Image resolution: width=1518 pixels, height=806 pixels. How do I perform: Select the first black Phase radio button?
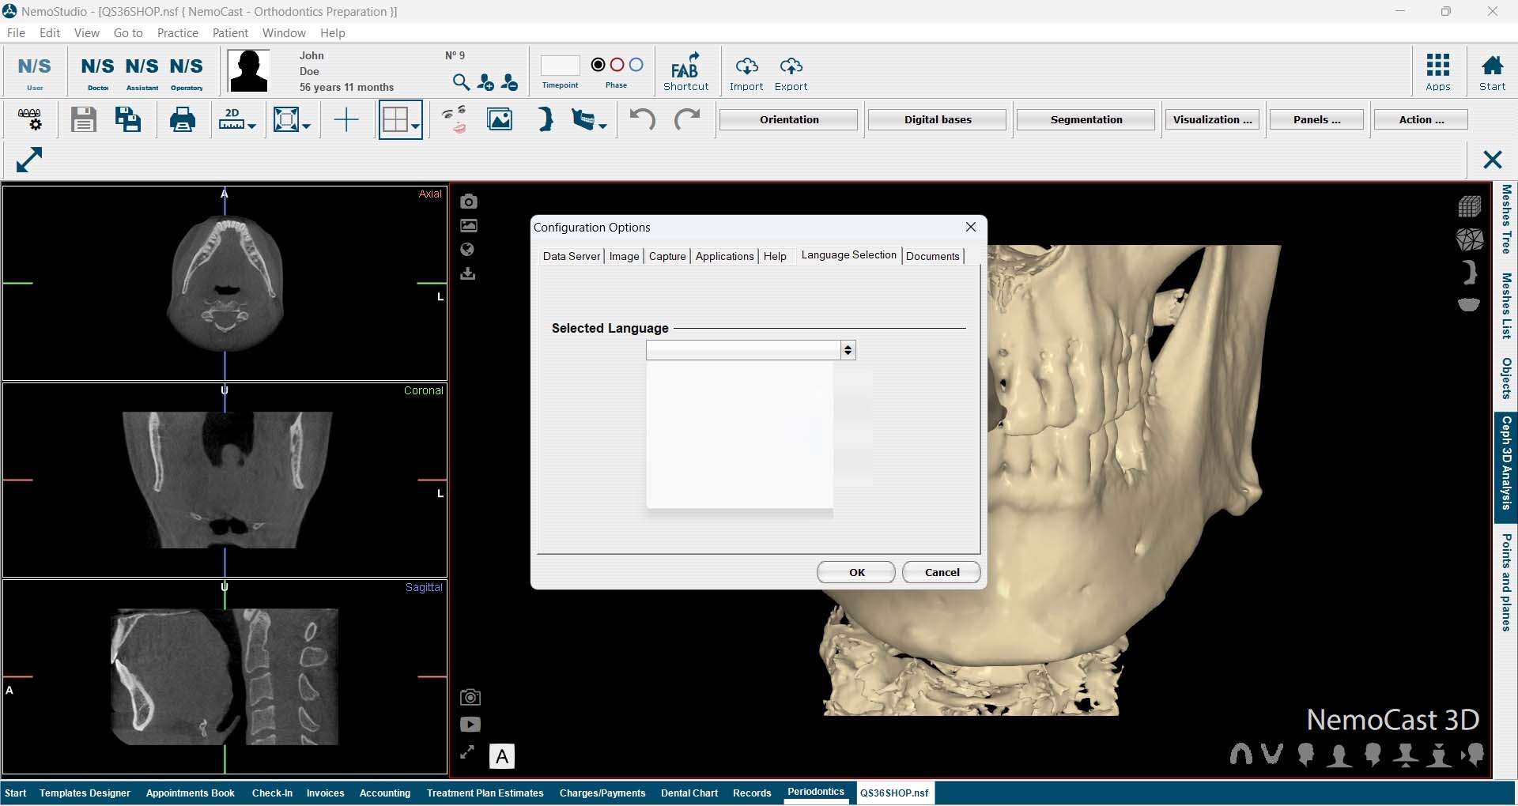(599, 65)
